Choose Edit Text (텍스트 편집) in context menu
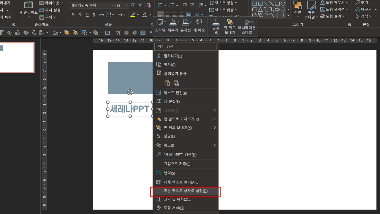Image resolution: width=380 pixels, height=214 pixels. [186, 93]
